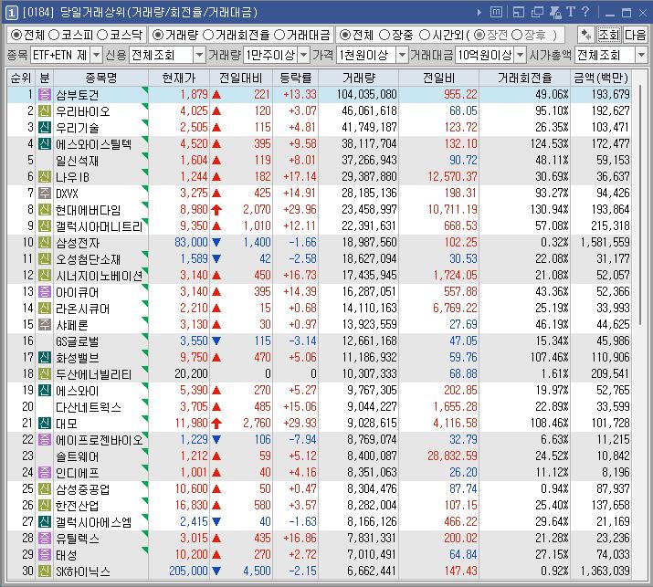Viewport: 653px width, 587px height.
Task: Click the play arrow icon in title bar
Action: pos(479,13)
